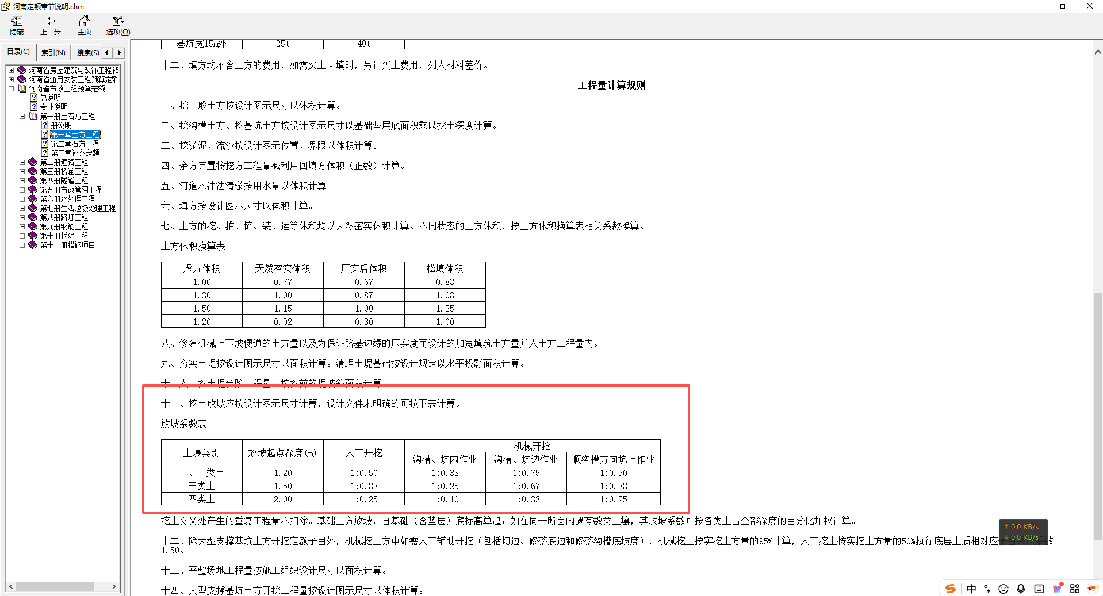
Task: Switch to the 搜索(S) tab
Action: pyautogui.click(x=86, y=52)
